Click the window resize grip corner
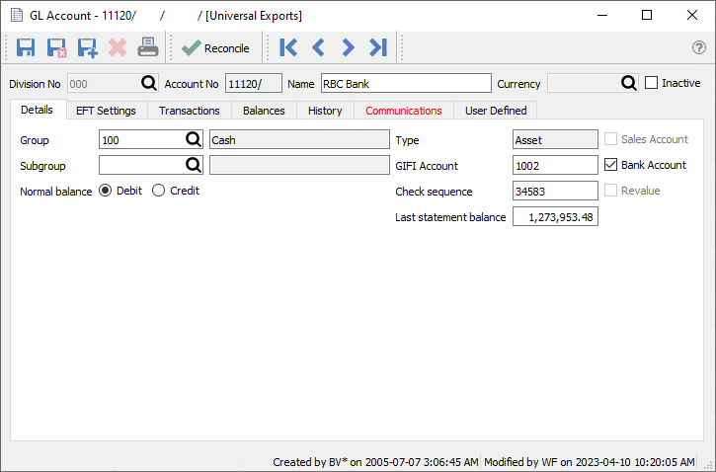 click(709, 465)
